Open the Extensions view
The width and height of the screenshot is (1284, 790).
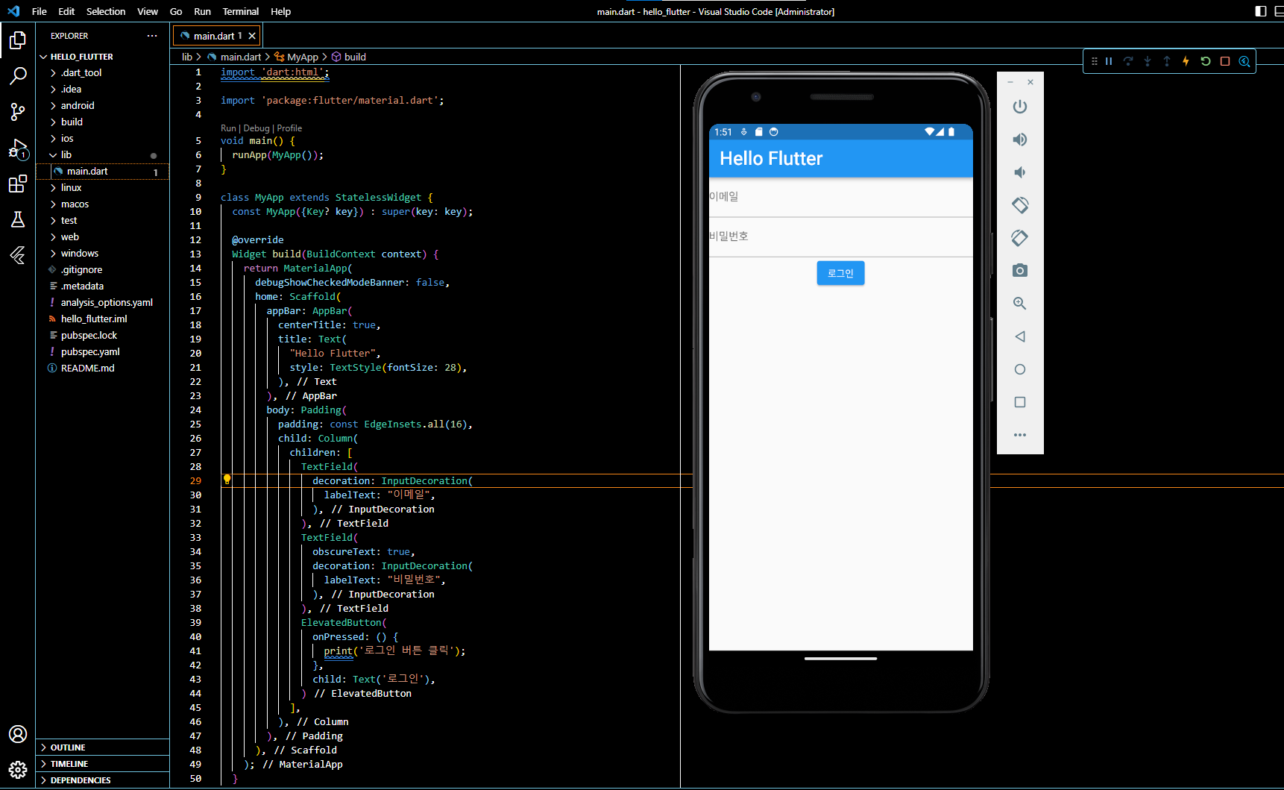[x=18, y=184]
